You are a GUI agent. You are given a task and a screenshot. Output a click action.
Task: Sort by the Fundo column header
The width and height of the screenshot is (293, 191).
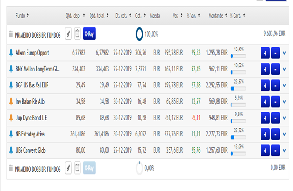point(22,16)
